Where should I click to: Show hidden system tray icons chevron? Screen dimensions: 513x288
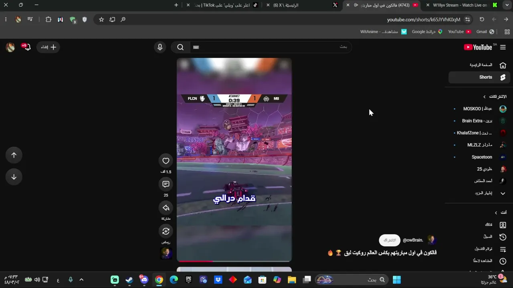point(81,280)
